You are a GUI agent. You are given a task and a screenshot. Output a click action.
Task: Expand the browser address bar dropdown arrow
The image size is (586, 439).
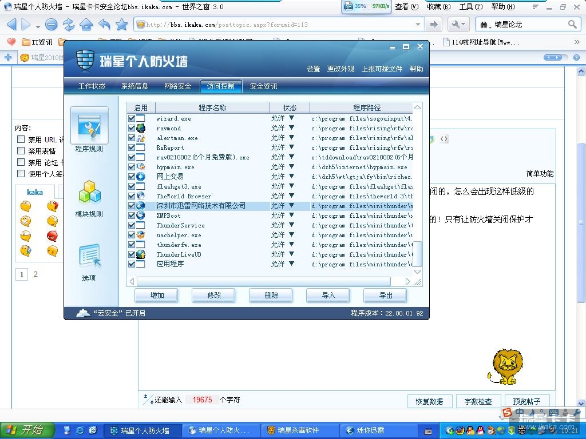point(418,25)
